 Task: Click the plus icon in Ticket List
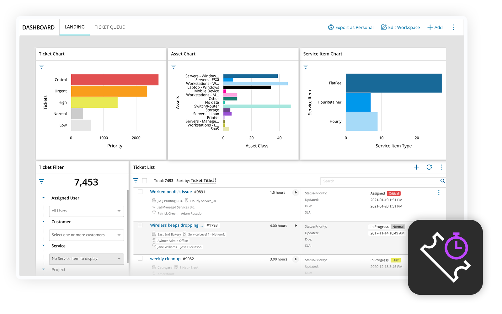coord(416,167)
